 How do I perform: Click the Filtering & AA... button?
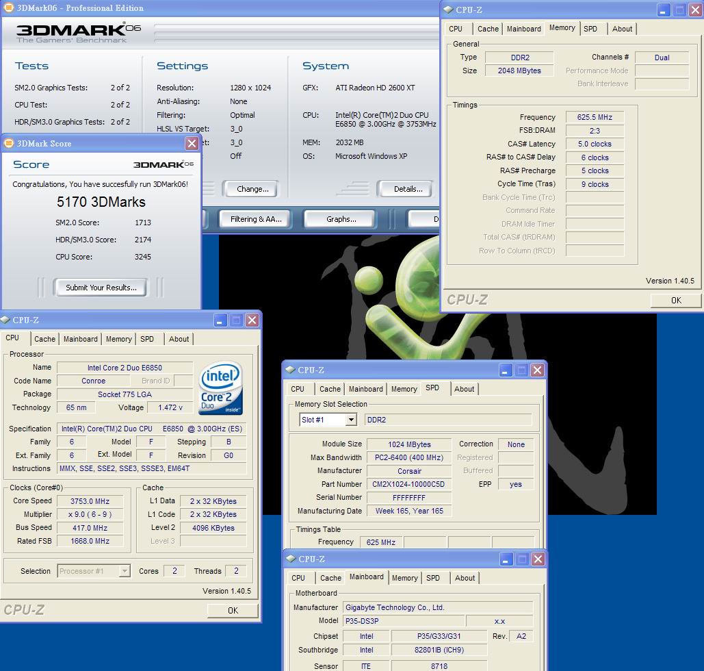(255, 219)
